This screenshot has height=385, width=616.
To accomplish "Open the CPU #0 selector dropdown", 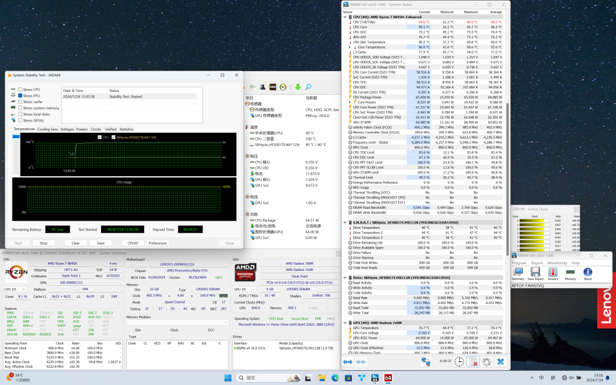I will [x=15, y=289].
